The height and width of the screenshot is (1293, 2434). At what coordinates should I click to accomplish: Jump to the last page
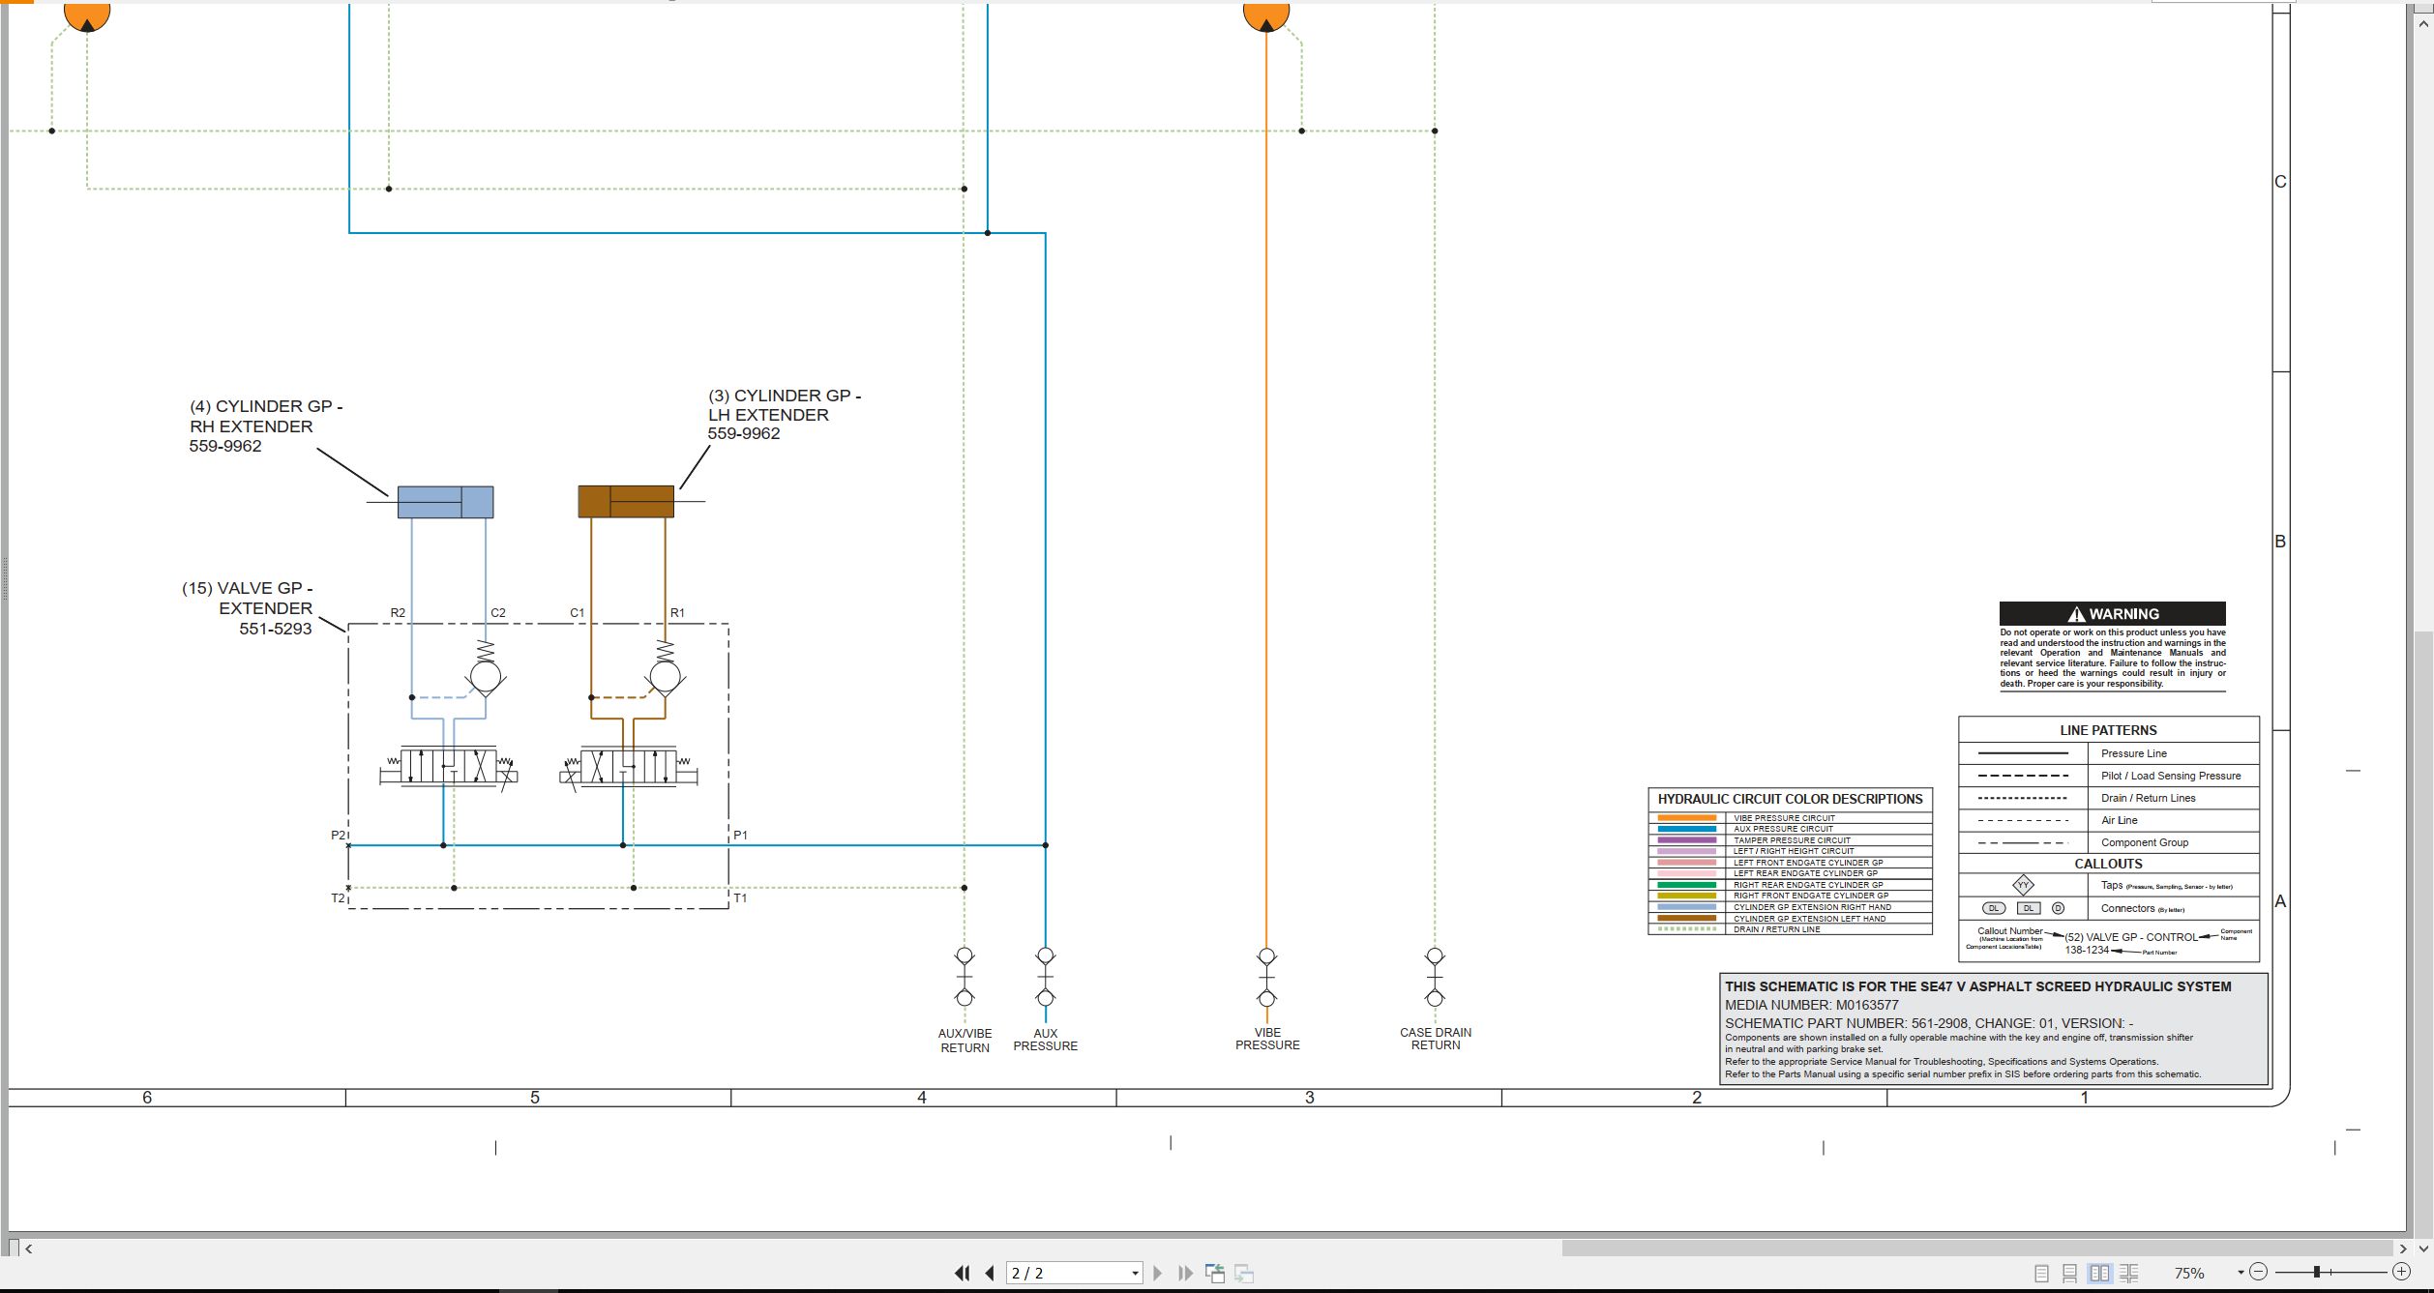coord(1185,1273)
